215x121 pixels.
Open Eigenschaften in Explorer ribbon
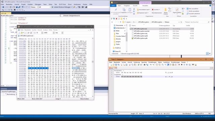coord(177,11)
